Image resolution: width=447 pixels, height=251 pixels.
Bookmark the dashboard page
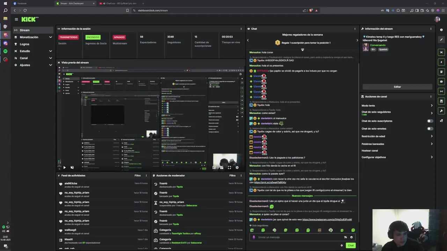click(127, 10)
